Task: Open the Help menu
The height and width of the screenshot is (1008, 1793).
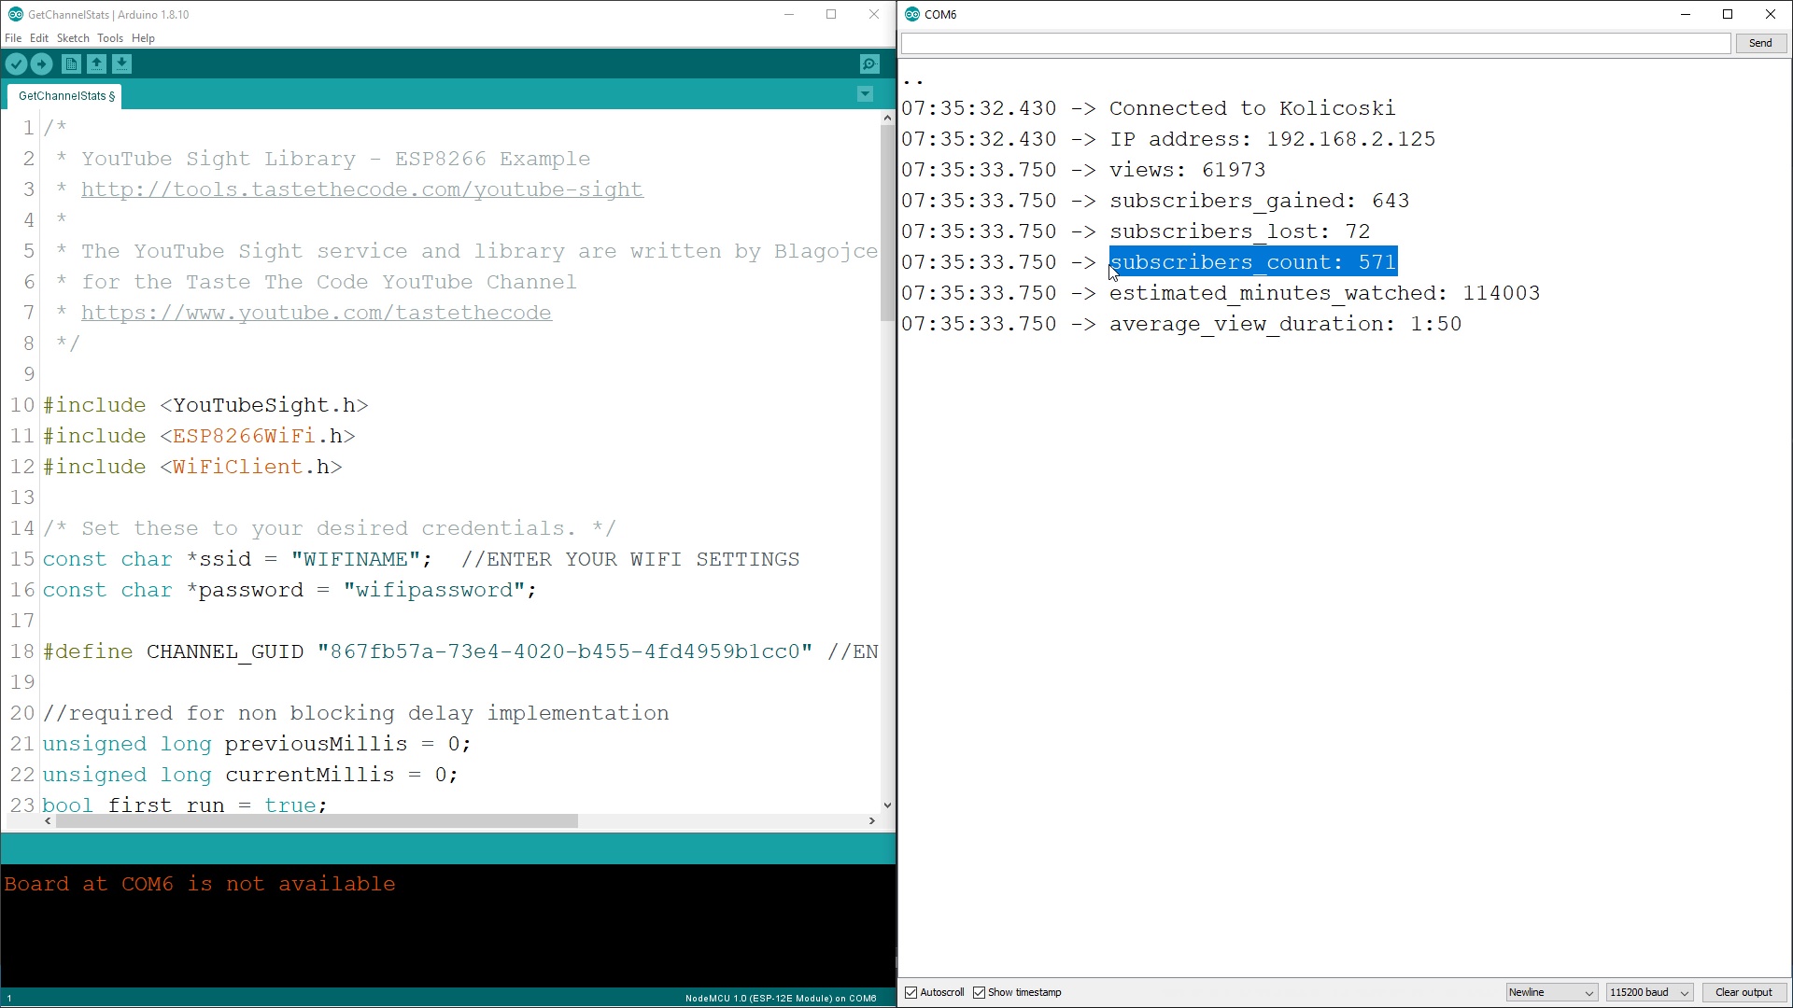Action: 143,38
